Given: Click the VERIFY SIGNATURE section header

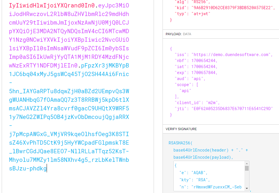Looking at the screenshot, I should [181, 129].
